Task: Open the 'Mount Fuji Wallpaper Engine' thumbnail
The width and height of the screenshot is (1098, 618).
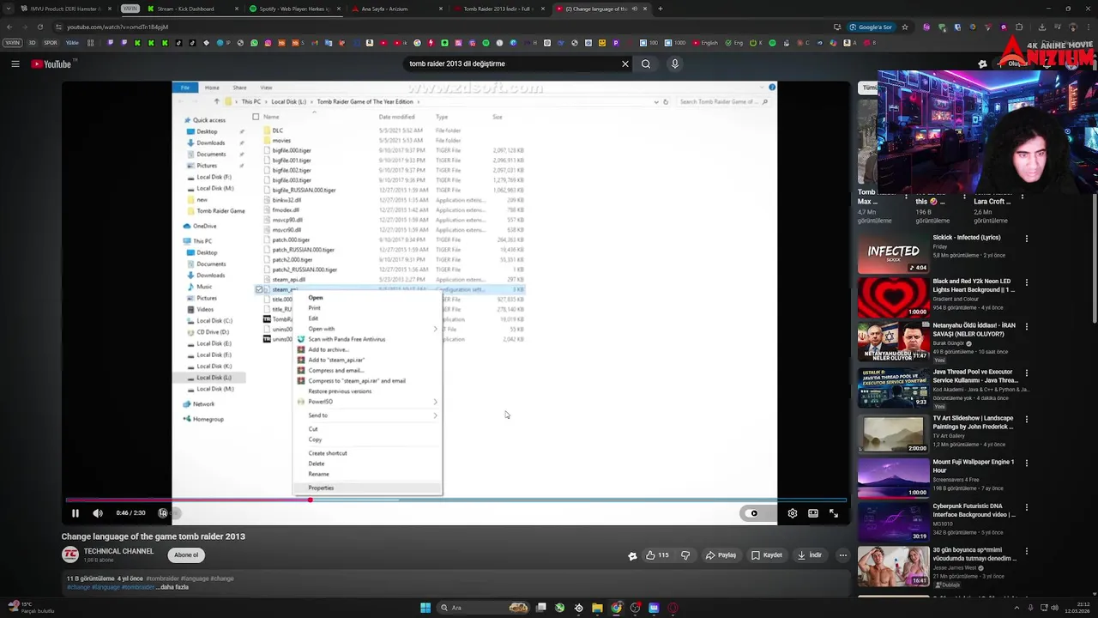Action: tap(893, 477)
